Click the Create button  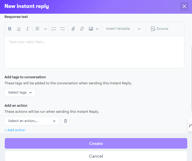(x=96, y=143)
